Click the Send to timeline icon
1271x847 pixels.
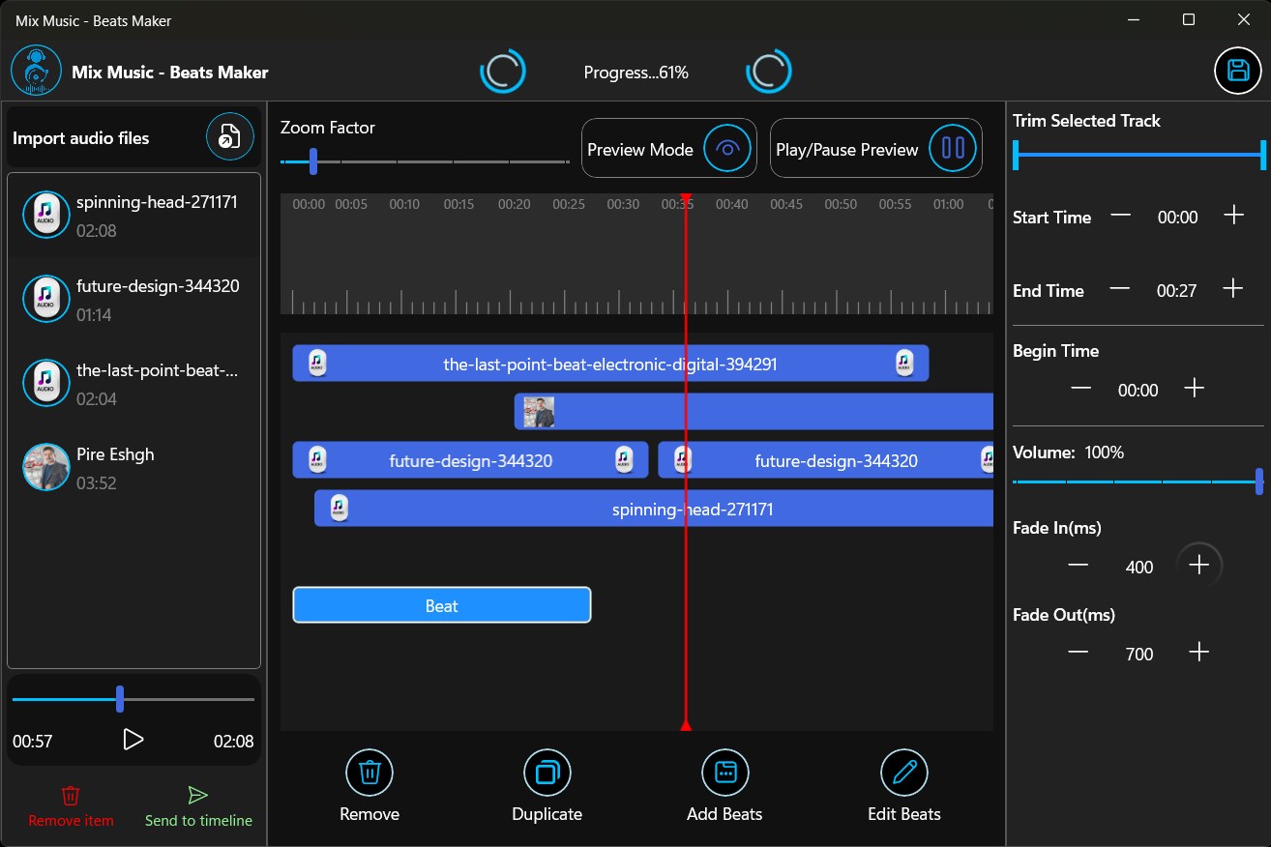tap(197, 794)
